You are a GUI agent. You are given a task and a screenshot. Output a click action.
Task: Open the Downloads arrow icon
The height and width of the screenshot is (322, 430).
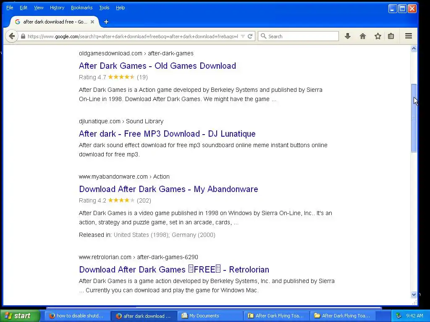[347, 36]
